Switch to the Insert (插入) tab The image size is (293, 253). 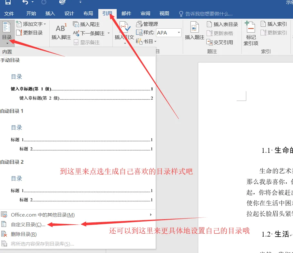[50, 14]
